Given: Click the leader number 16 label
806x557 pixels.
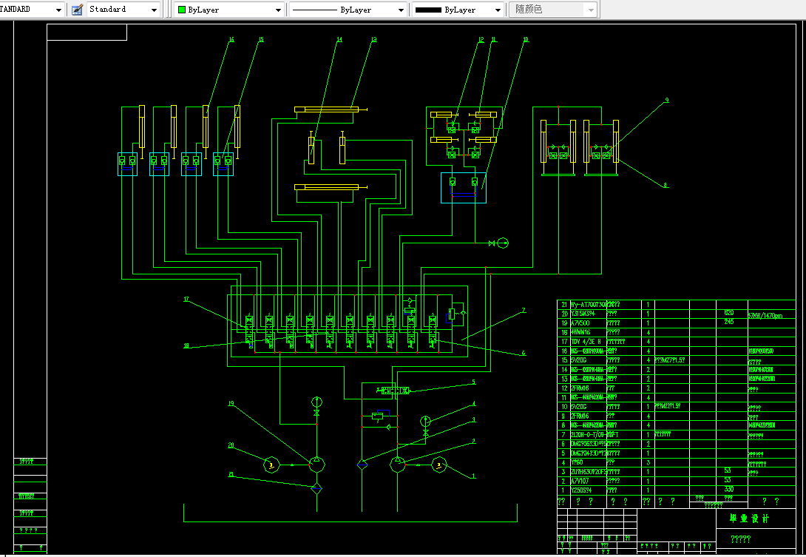Looking at the screenshot, I should (231, 40).
